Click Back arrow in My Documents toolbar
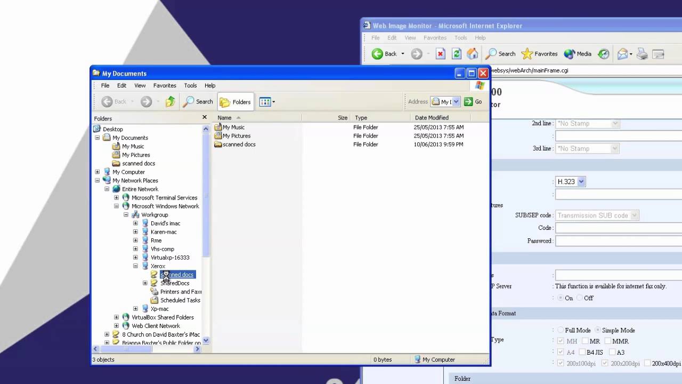This screenshot has height=384, width=682. [x=115, y=102]
